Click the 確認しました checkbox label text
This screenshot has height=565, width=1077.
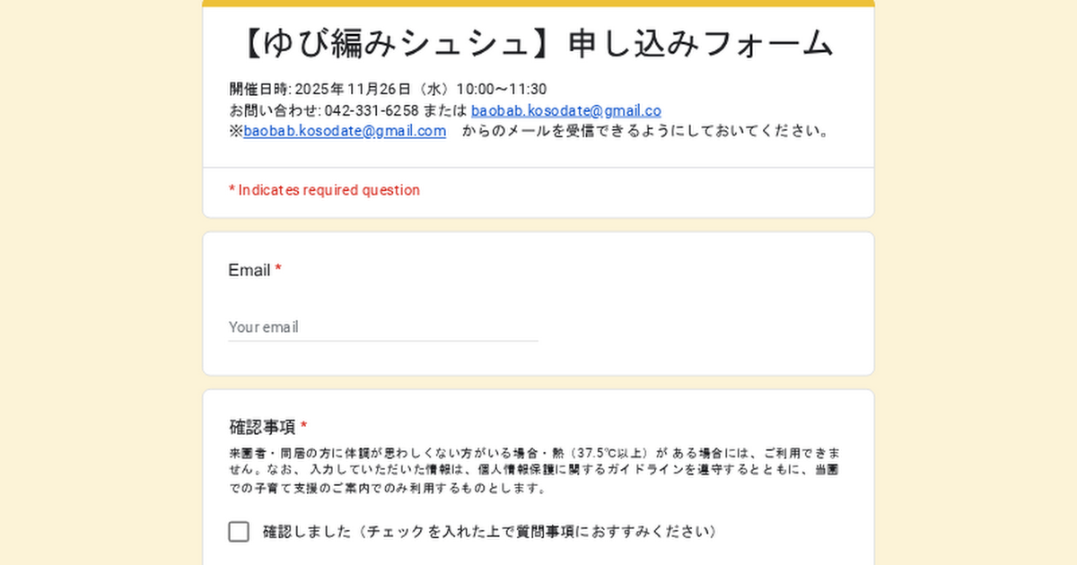coord(490,532)
